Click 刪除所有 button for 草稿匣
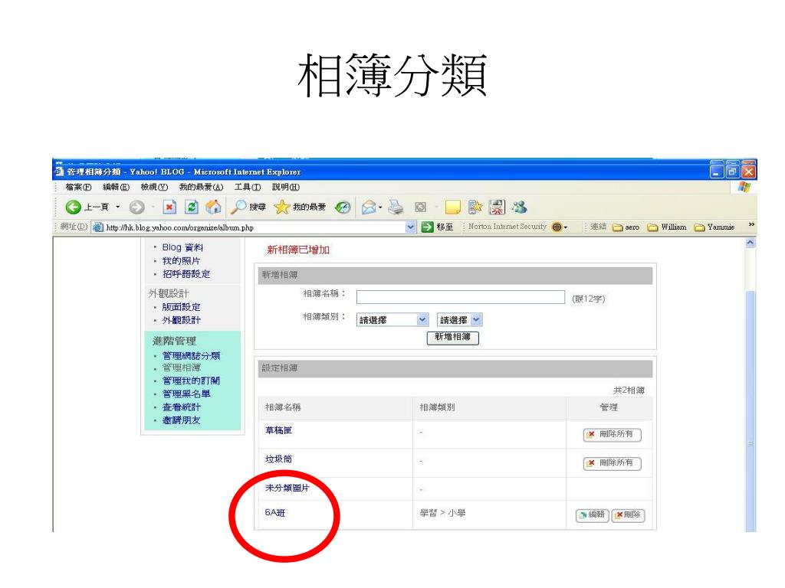The height and width of the screenshot is (588, 785). [612, 435]
